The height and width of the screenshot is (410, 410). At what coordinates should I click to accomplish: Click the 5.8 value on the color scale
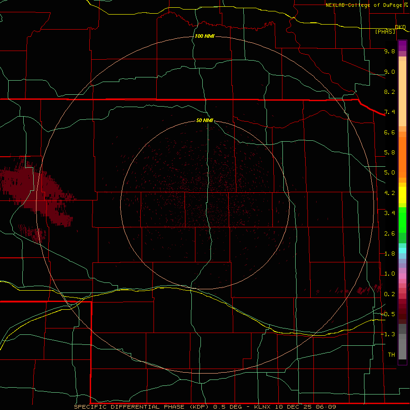click(389, 153)
